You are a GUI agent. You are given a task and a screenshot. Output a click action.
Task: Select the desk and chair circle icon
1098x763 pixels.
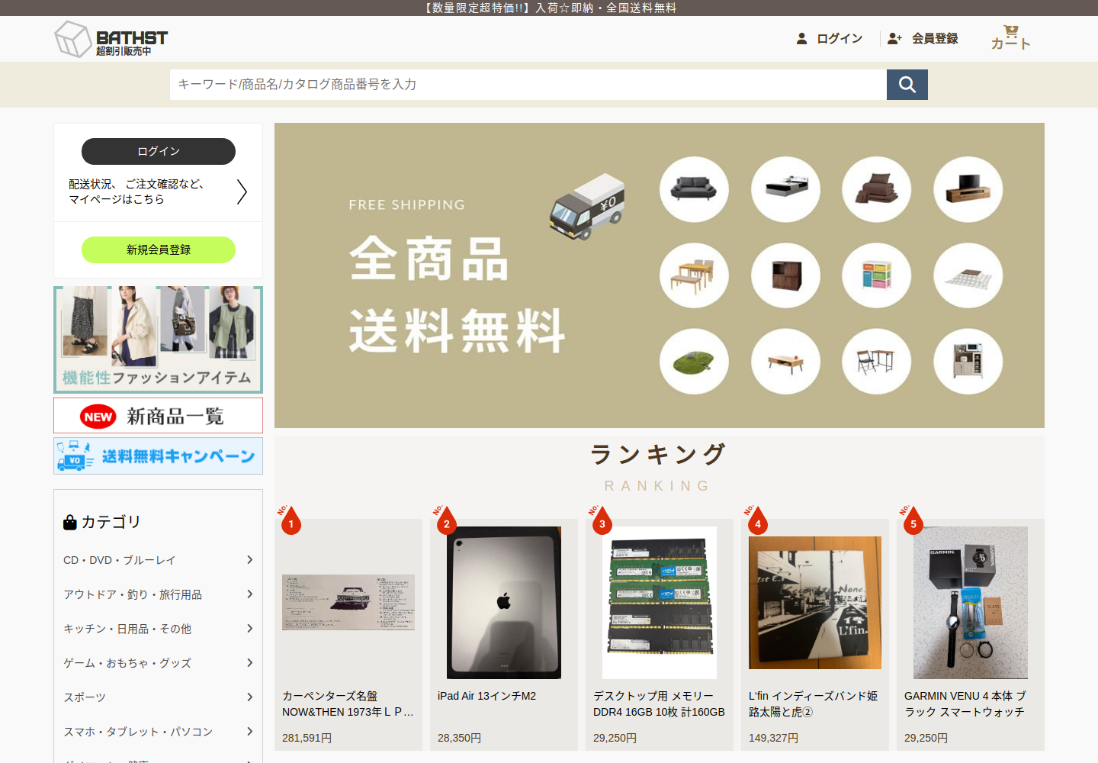[877, 362]
